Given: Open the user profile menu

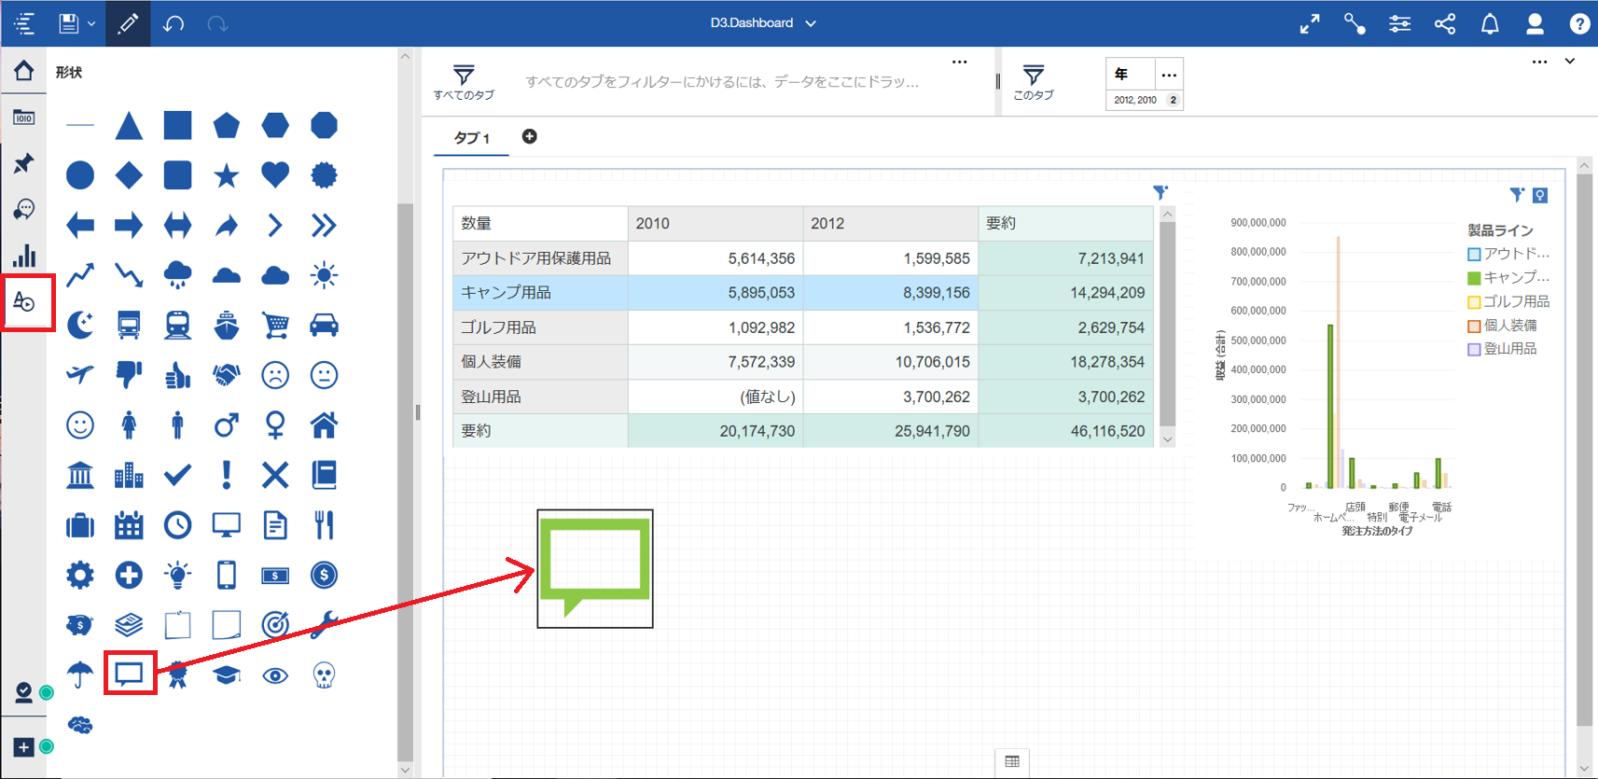Looking at the screenshot, I should pyautogui.click(x=1535, y=24).
